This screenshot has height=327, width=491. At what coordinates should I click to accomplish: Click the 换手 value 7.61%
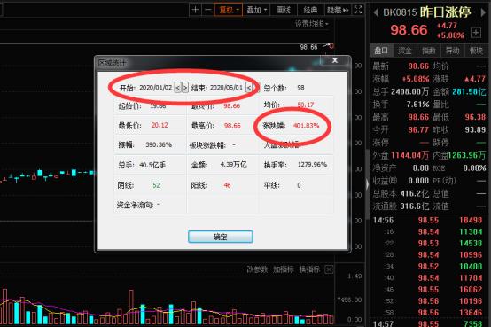point(417,105)
